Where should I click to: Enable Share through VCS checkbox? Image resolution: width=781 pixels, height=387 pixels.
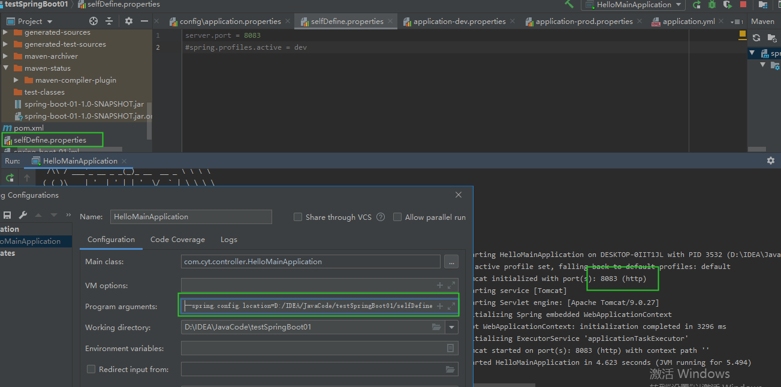[298, 217]
